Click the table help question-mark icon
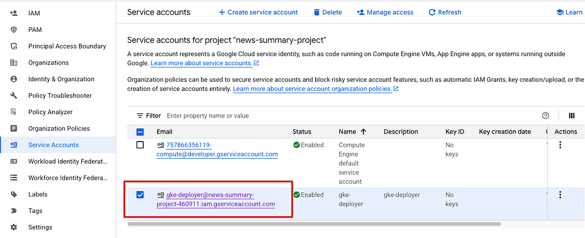 coord(546,116)
